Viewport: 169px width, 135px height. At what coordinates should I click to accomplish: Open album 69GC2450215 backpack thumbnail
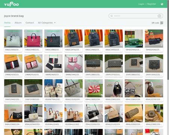point(114,39)
